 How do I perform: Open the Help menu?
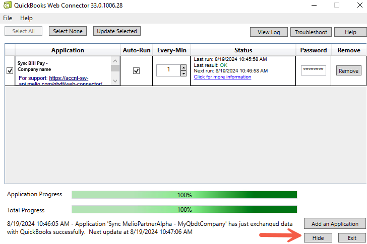(x=26, y=18)
